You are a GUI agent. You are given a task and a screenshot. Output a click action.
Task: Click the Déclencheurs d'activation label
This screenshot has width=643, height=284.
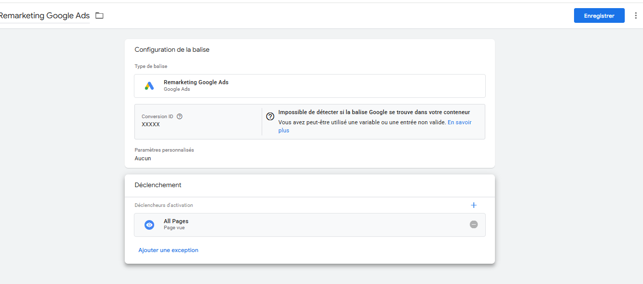164,205
